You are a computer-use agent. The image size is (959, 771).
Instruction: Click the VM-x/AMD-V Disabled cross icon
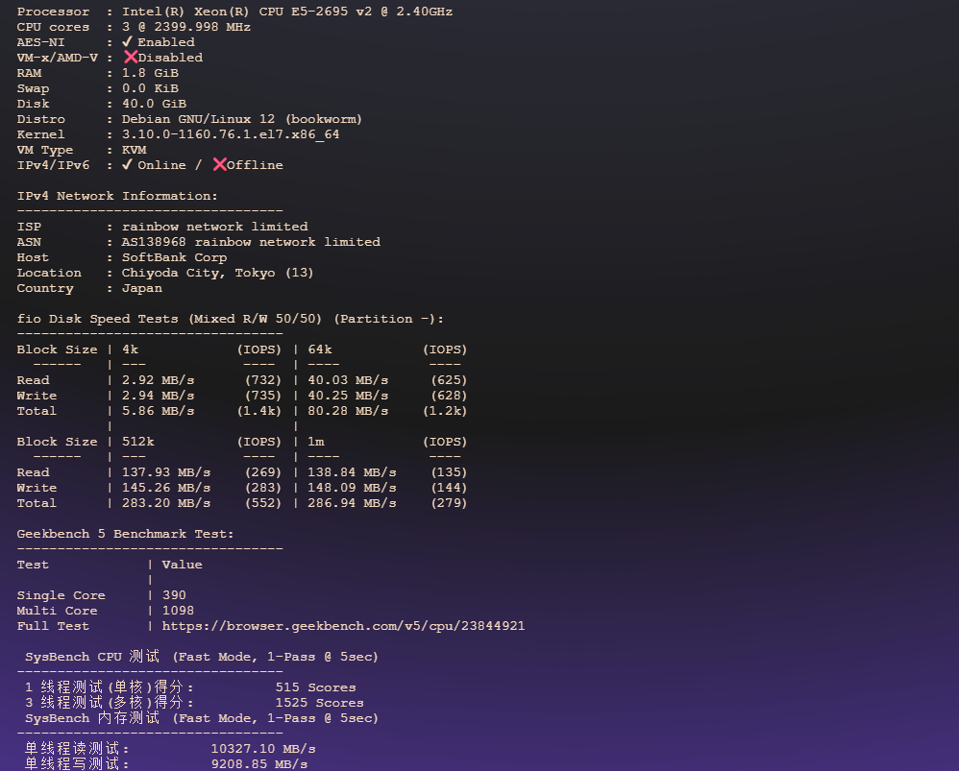point(132,57)
